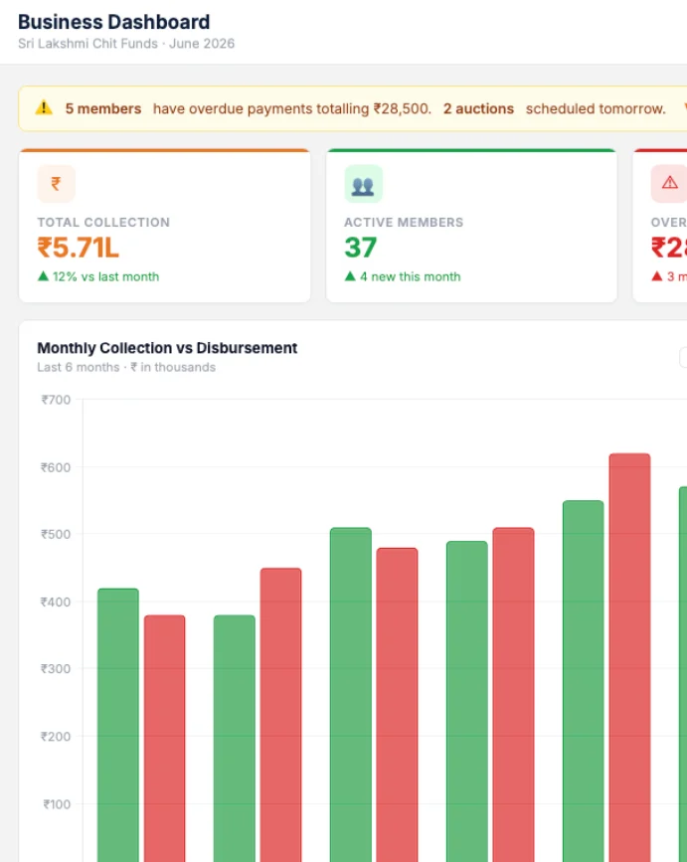Image resolution: width=687 pixels, height=862 pixels.
Task: Click the yellow warning icon in alert banner
Action: tap(44, 107)
